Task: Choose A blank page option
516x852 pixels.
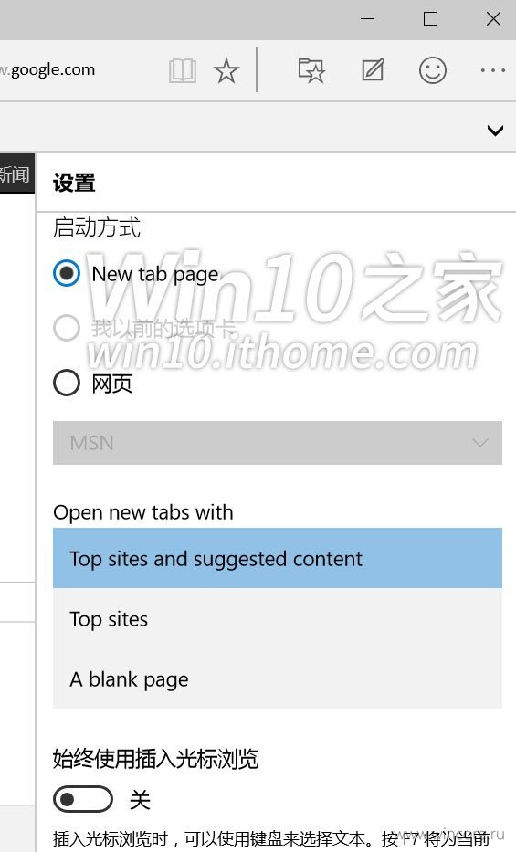Action: pyautogui.click(x=277, y=679)
